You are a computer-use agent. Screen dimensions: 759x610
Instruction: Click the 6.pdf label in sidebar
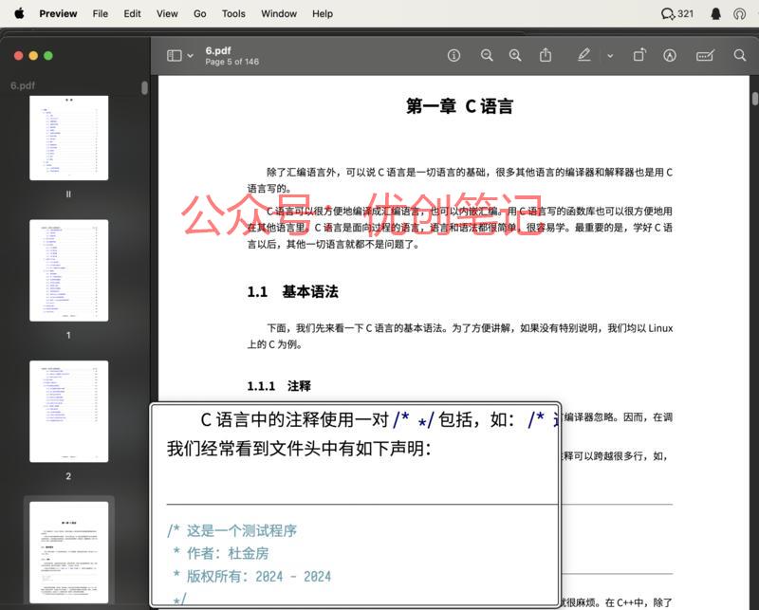pos(23,85)
